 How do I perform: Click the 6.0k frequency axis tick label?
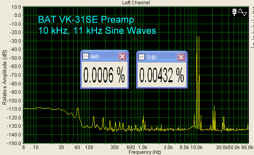[x=184, y=147]
